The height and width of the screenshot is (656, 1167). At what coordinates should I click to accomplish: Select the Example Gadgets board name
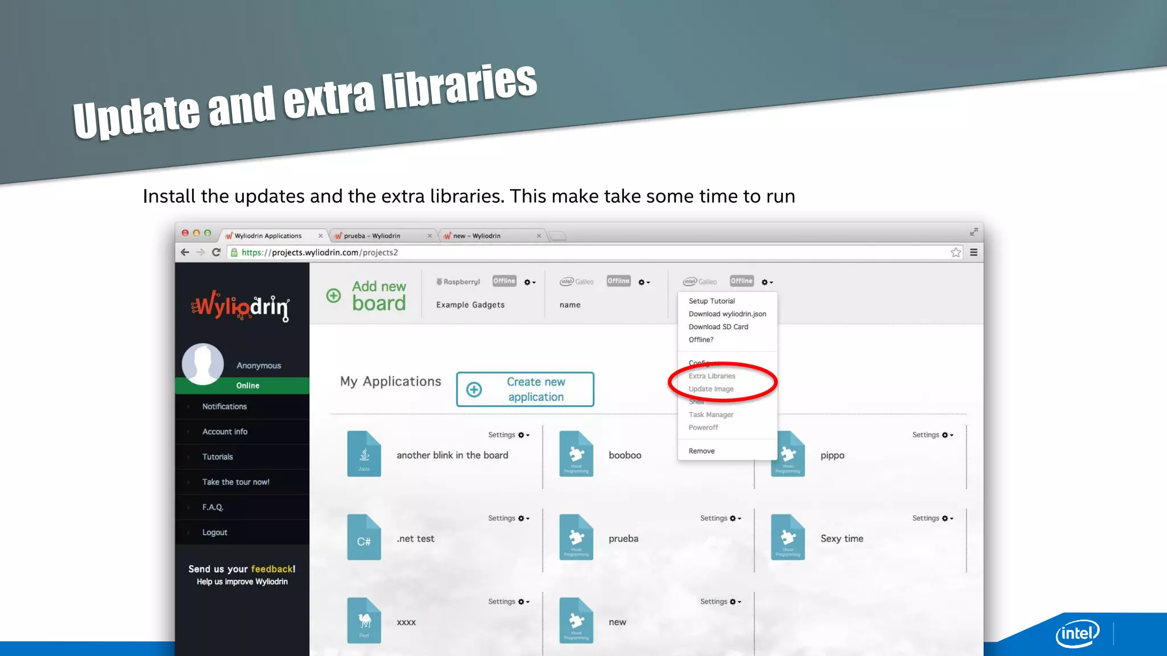(x=470, y=305)
